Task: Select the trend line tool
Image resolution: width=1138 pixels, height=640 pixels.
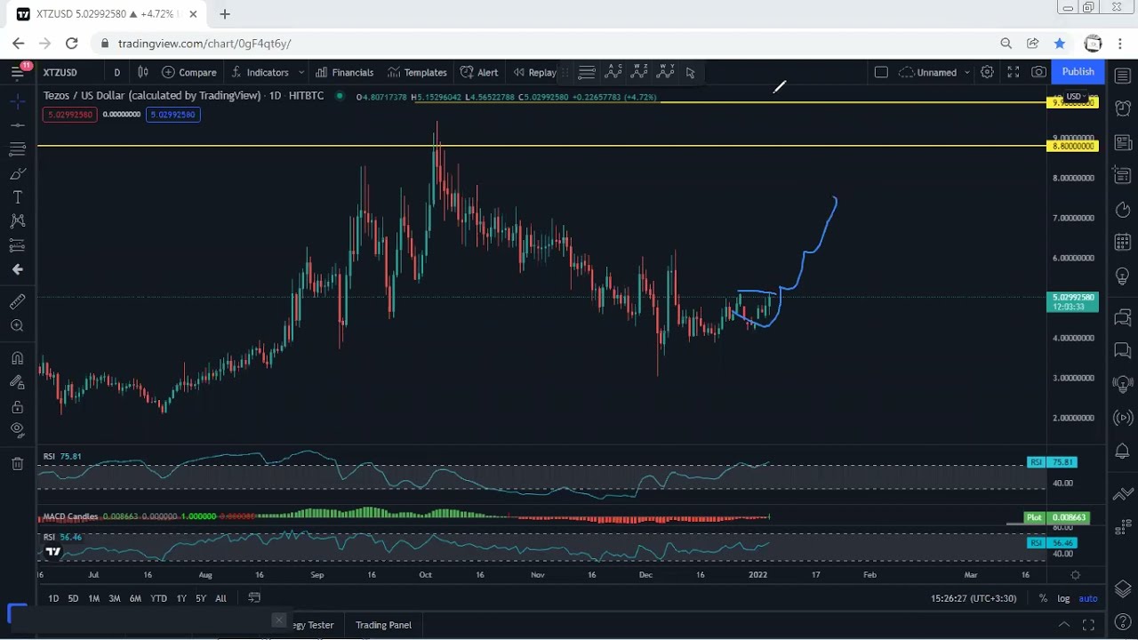Action: pyautogui.click(x=17, y=125)
